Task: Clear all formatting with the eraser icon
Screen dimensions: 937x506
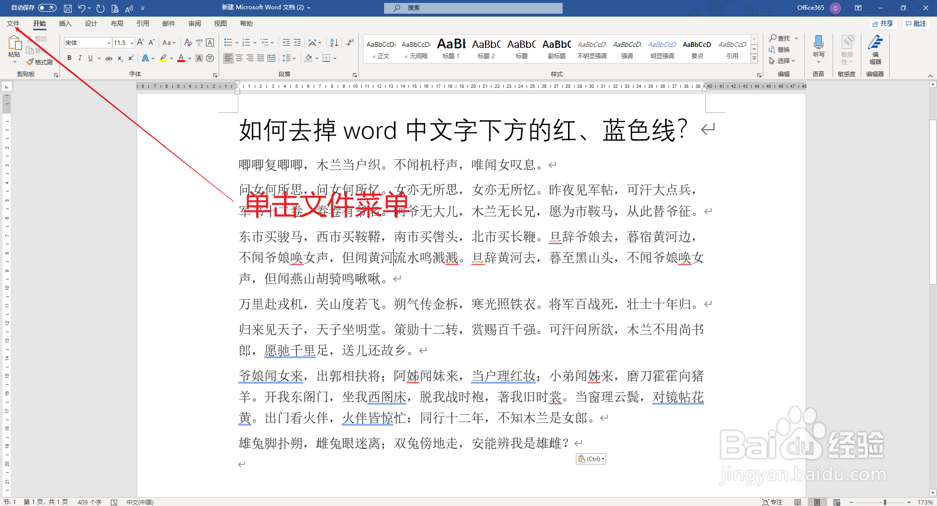Action: coord(188,42)
